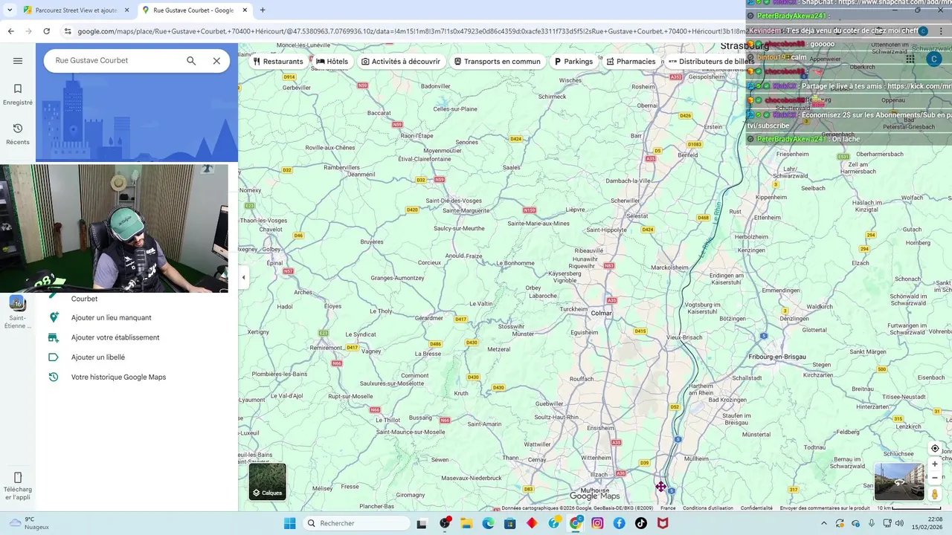Open Chrome from taskbar

(576, 523)
